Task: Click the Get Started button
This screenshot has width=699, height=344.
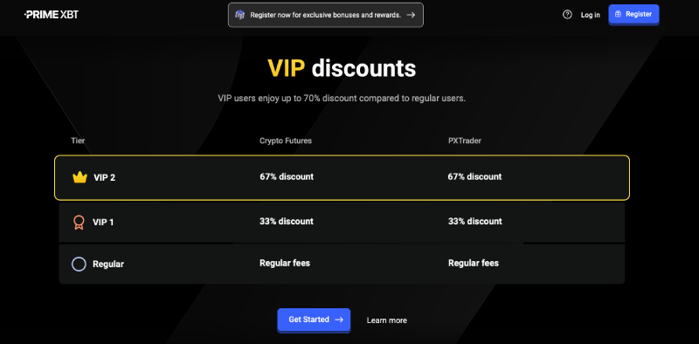Action: (314, 320)
